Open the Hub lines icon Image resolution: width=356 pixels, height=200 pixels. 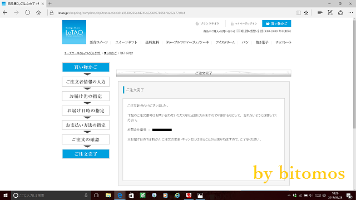point(320,13)
